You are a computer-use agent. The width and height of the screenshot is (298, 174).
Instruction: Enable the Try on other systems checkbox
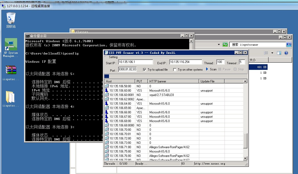175,70
